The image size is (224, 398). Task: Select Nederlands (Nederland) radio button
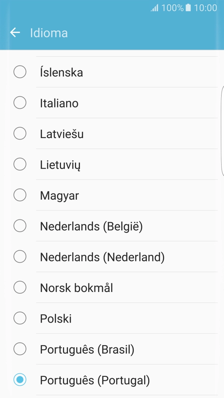coord(20,257)
